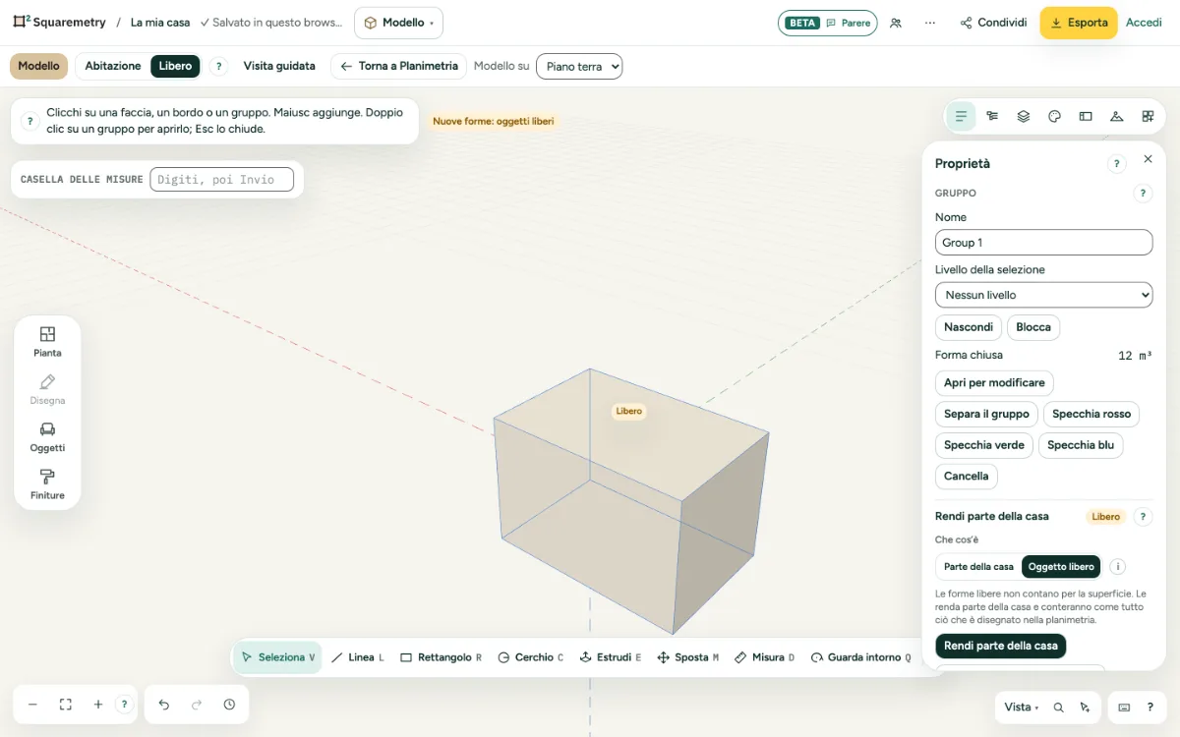Open the three-dot more options menu
Image resolution: width=1180 pixels, height=737 pixels.
point(930,23)
